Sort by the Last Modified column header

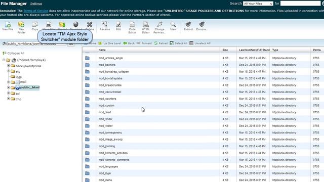tap(254, 50)
